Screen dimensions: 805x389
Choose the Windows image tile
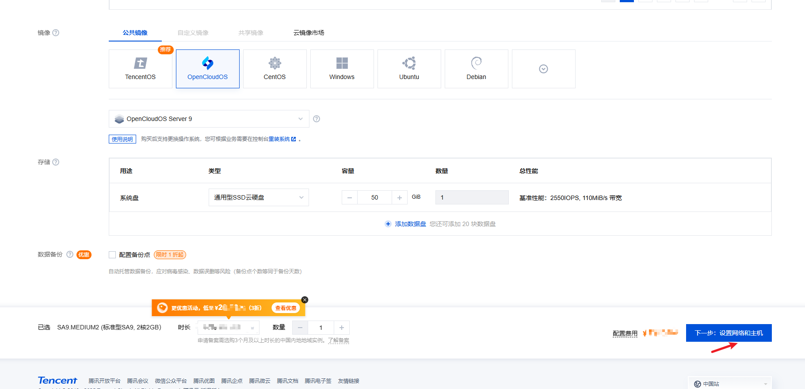tap(342, 69)
